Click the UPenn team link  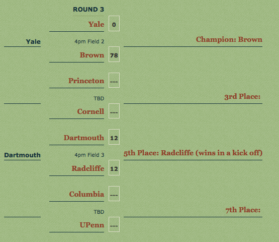click(x=92, y=225)
